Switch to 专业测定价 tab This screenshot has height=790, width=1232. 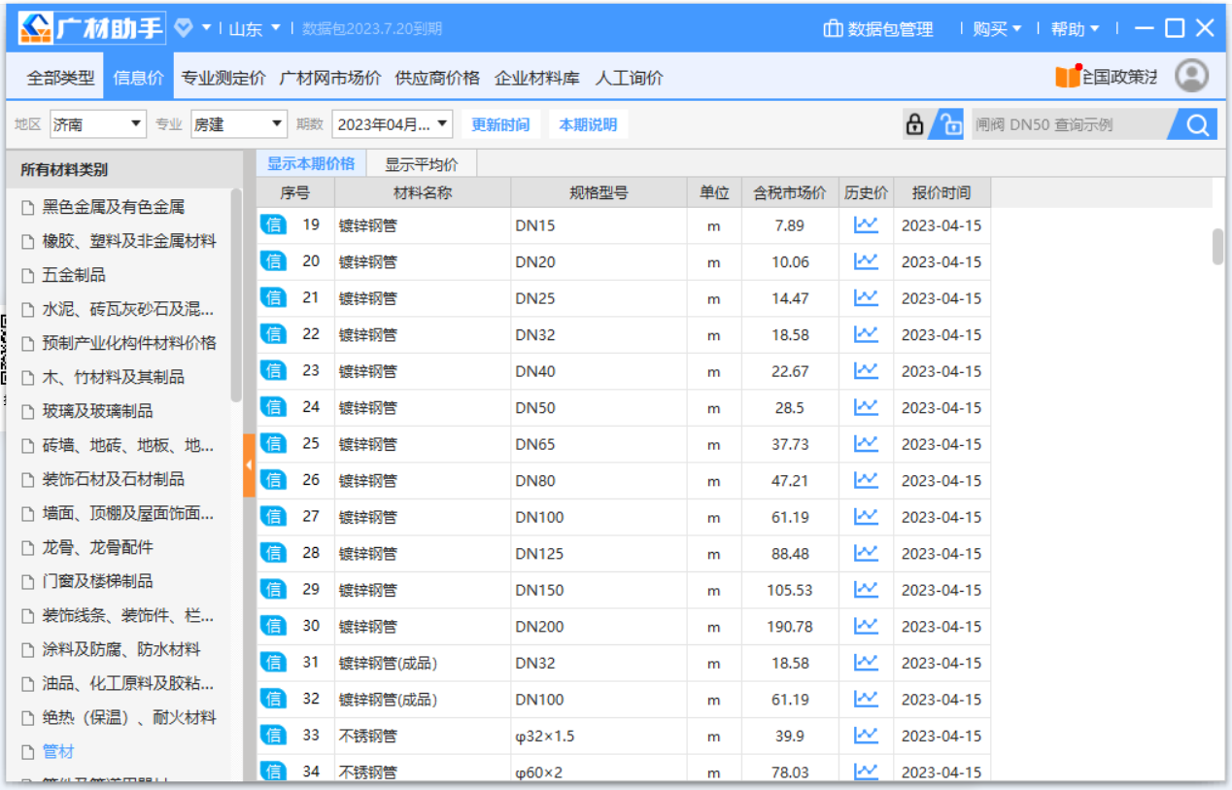click(x=223, y=78)
